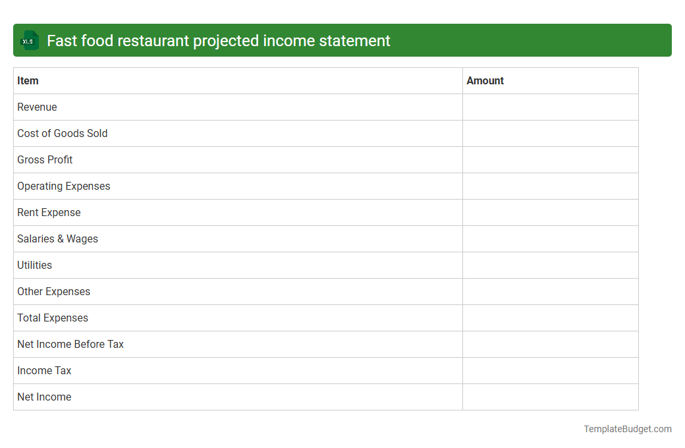Select the Gross Profit row
This screenshot has height=448, width=685.
coord(45,159)
